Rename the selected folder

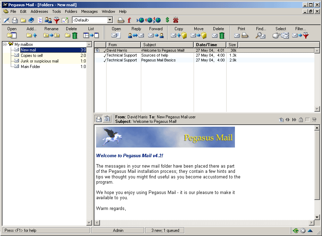tap(51, 33)
